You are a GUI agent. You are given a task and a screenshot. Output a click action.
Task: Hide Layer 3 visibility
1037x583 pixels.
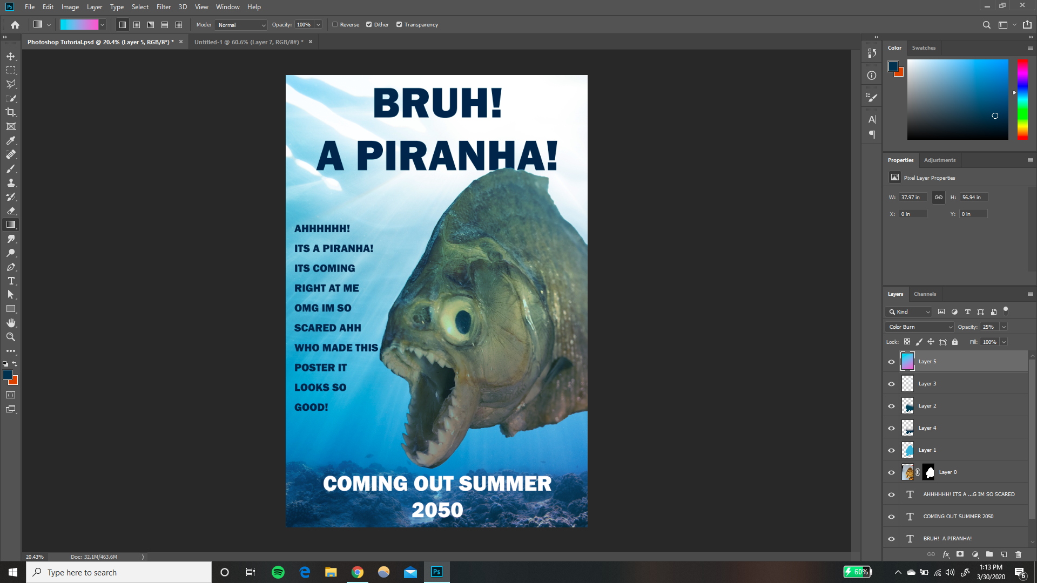[x=892, y=384]
